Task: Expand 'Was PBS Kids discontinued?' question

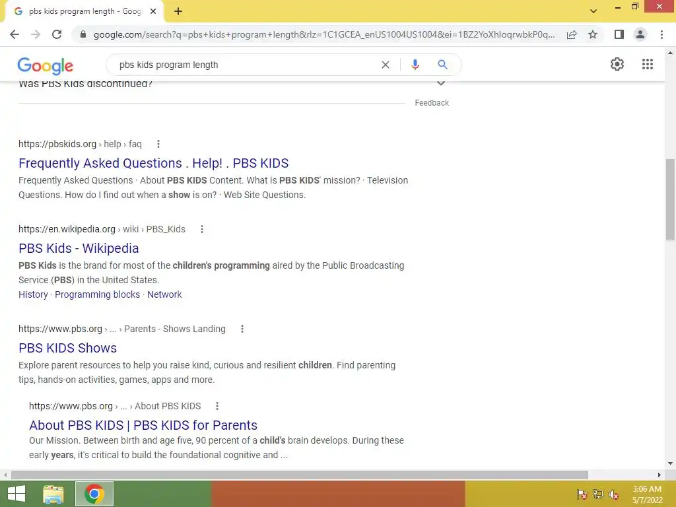Action: pyautogui.click(x=440, y=84)
